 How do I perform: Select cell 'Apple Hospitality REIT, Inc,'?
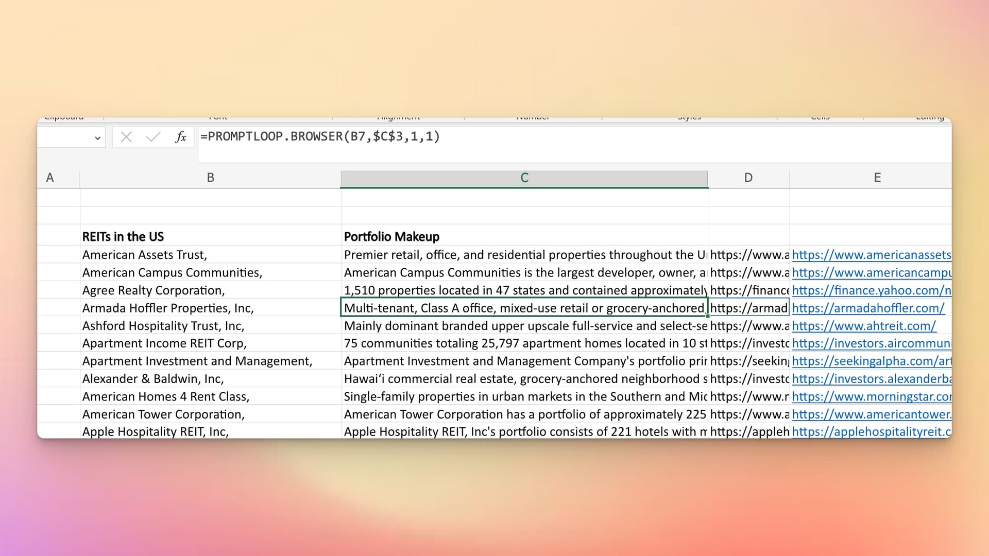tap(210, 431)
